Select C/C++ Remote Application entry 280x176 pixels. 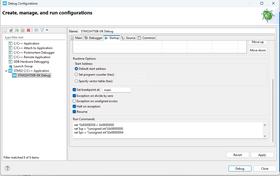pyautogui.click(x=32, y=57)
